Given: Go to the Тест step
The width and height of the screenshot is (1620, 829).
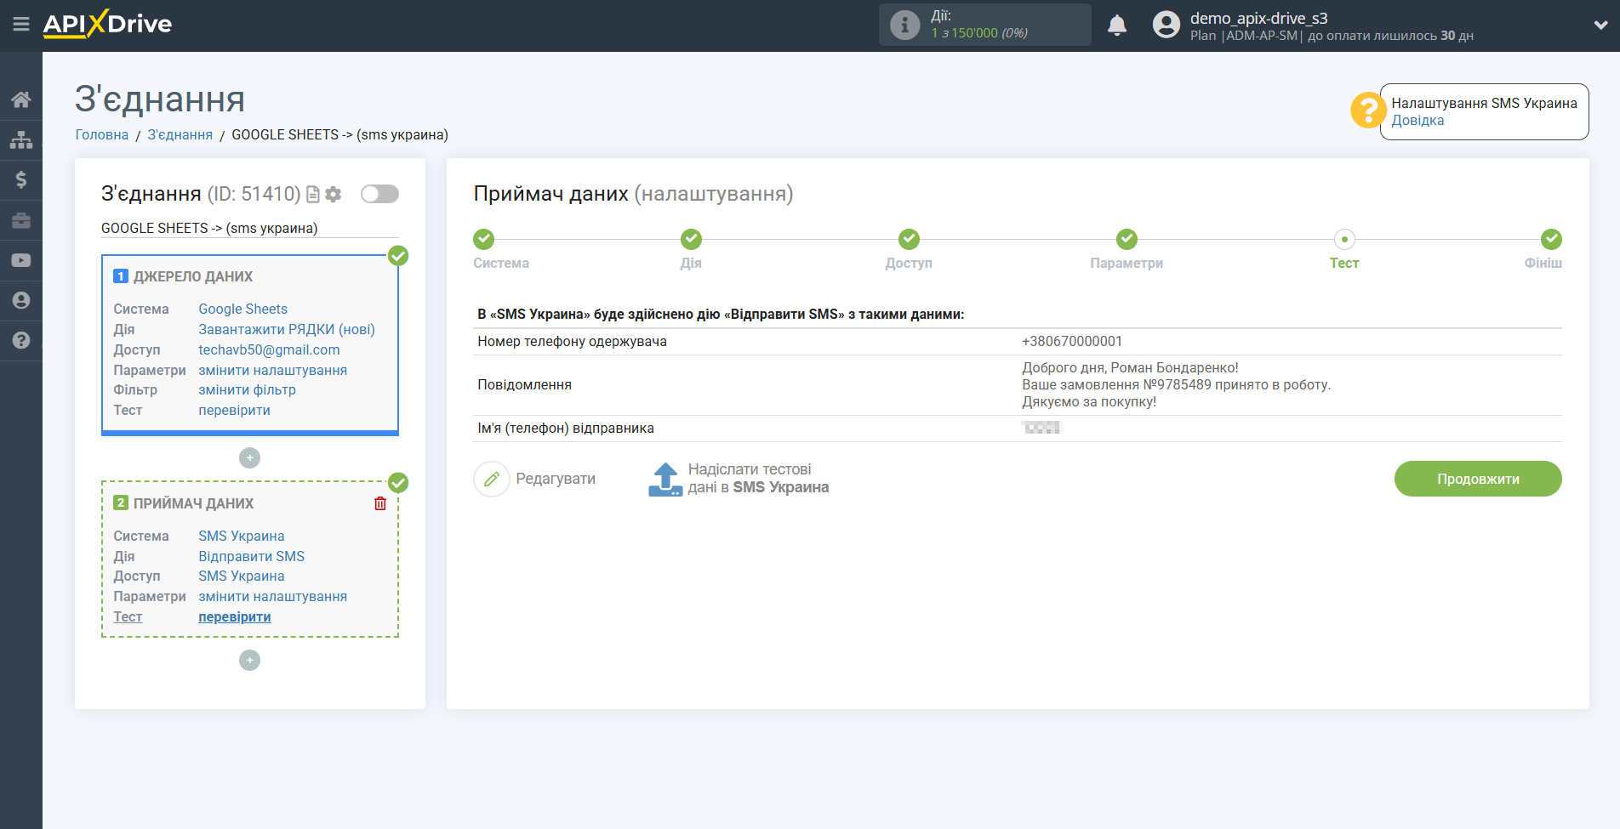Looking at the screenshot, I should pos(1344,263).
